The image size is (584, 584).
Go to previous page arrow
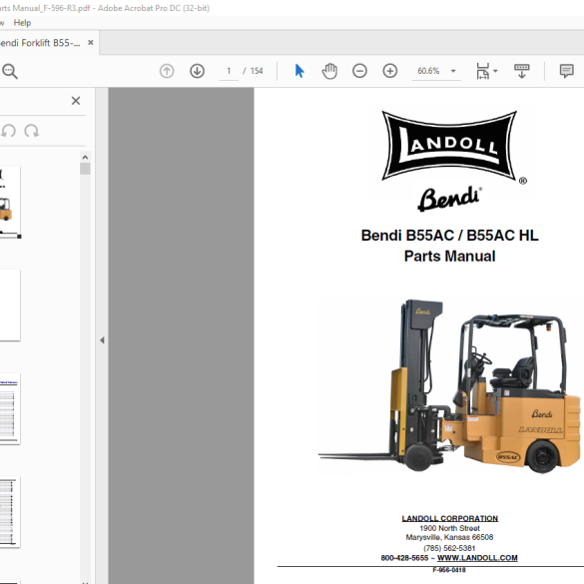pyautogui.click(x=167, y=71)
